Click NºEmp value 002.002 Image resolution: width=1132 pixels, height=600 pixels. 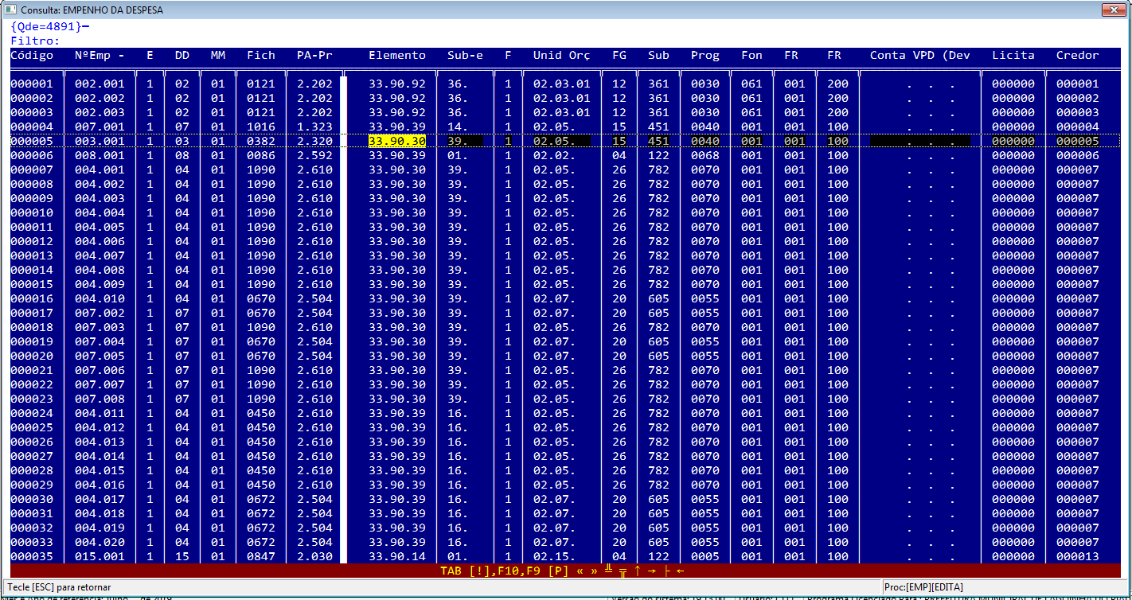tap(100, 99)
